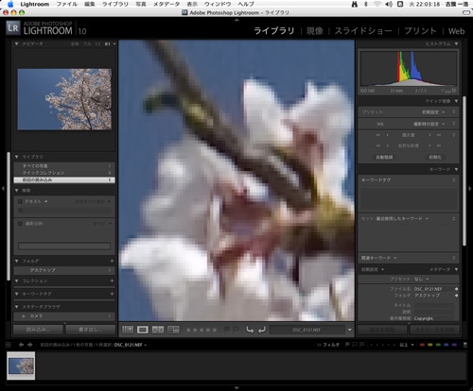Viewport: 473px width, 391px height.
Task: Switch to Loupe view in toolbar
Action: 143,330
